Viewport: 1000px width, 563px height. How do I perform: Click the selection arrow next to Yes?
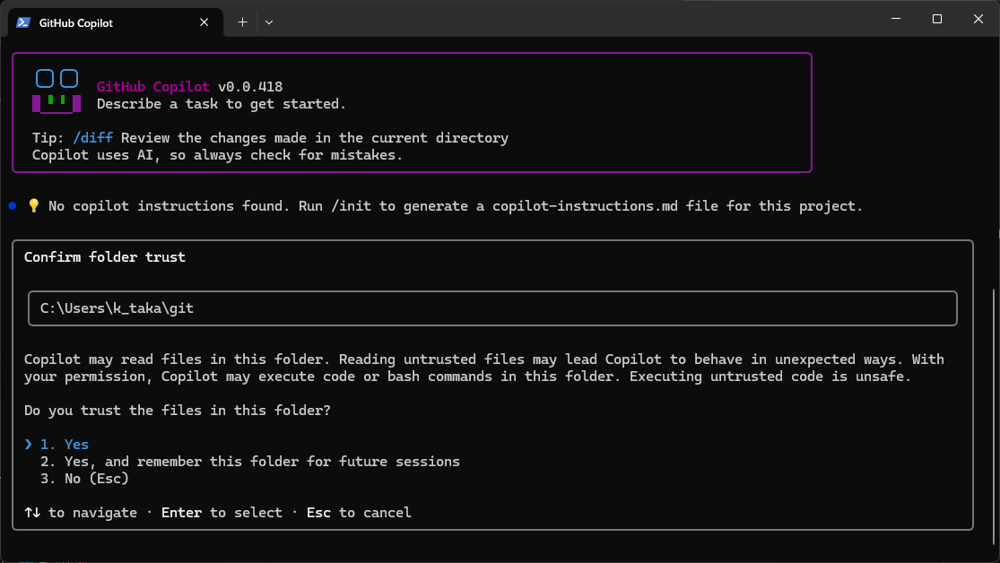(x=29, y=445)
